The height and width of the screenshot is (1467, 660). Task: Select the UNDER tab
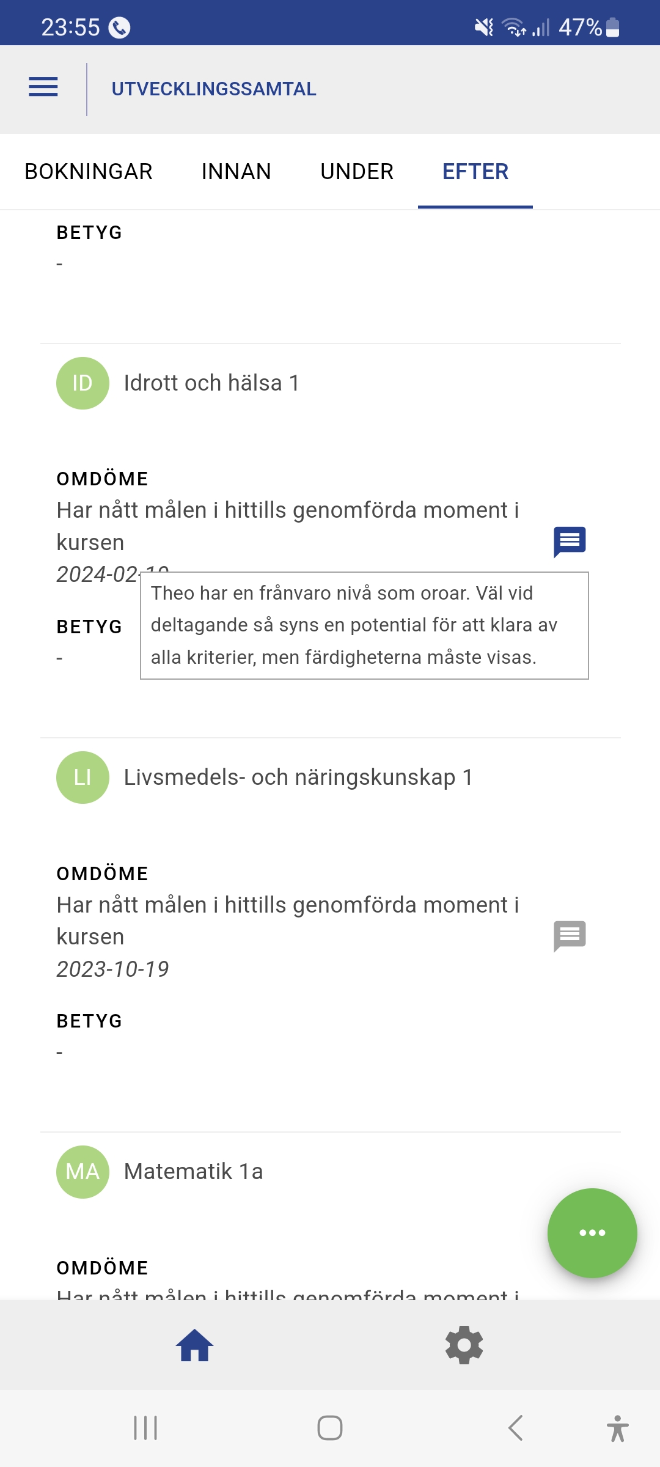pyautogui.click(x=357, y=172)
